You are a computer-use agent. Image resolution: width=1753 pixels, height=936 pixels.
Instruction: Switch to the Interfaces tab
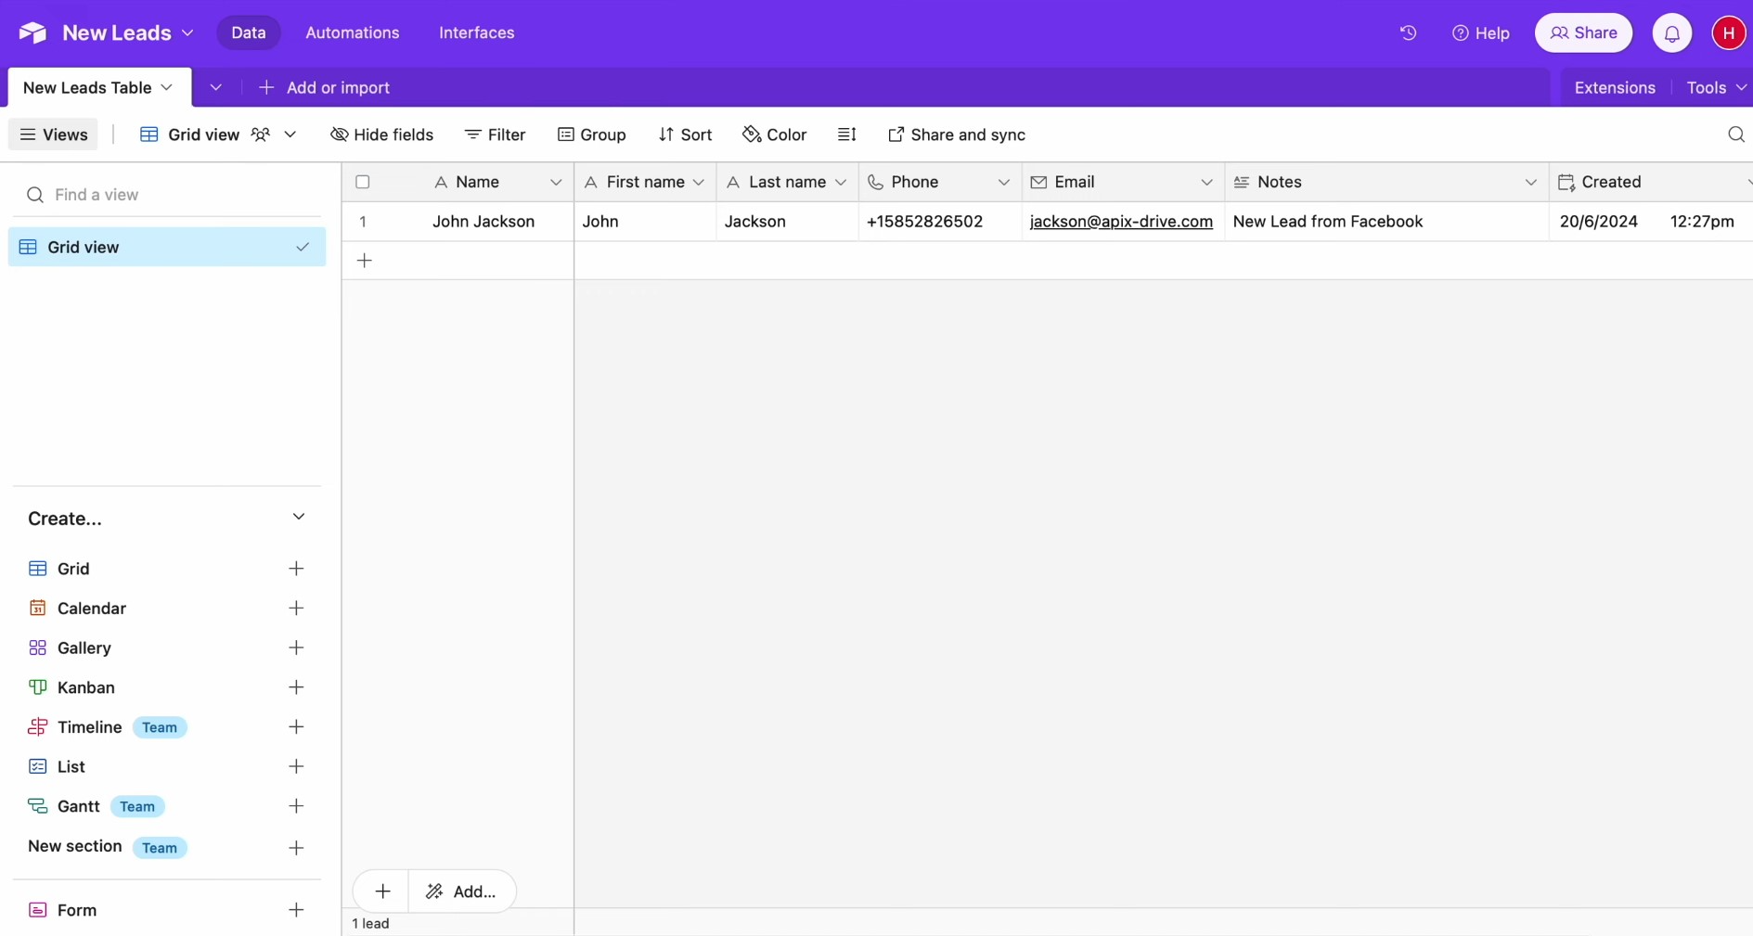[x=477, y=32]
